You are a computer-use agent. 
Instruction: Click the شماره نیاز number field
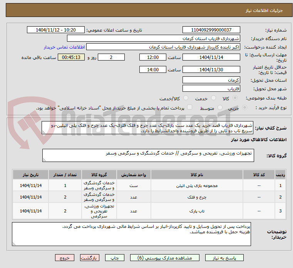[x=211, y=30]
